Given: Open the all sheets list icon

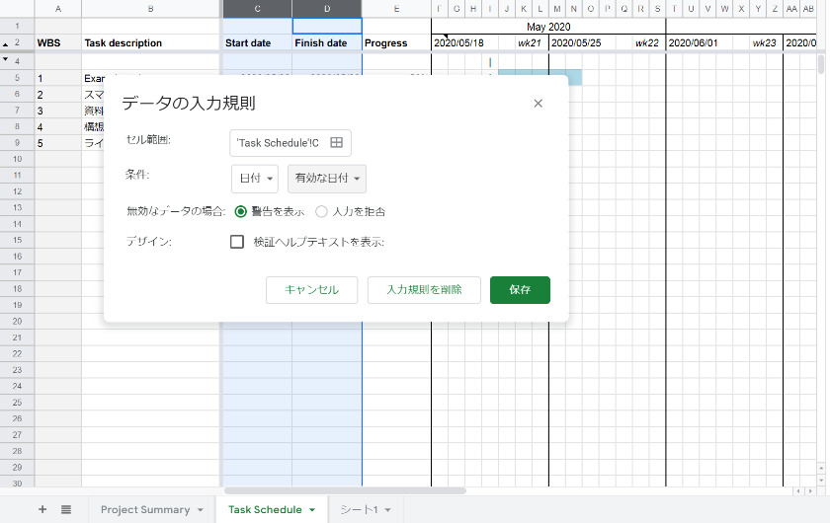Looking at the screenshot, I should (66, 509).
